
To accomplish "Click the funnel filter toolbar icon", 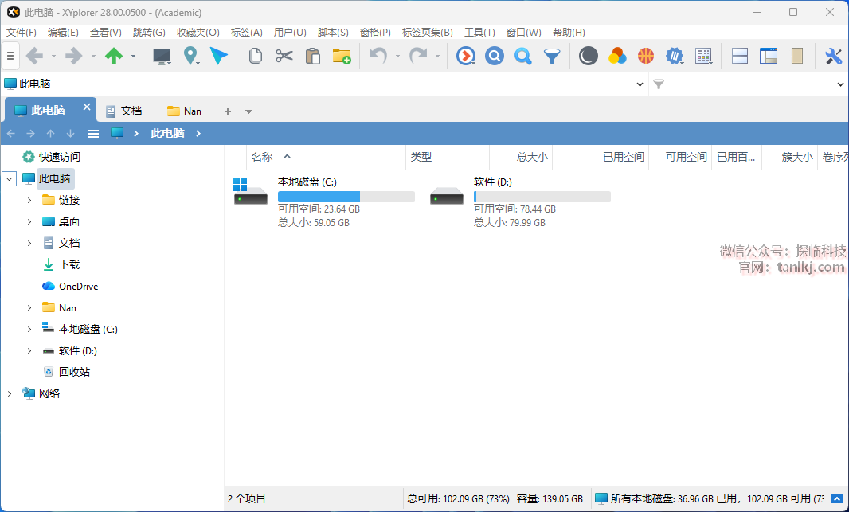I will [551, 56].
